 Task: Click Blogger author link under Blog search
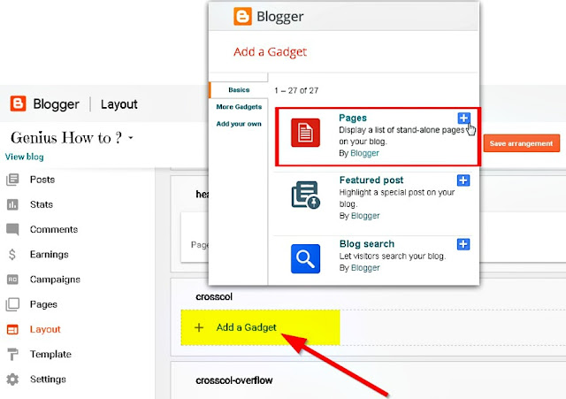click(x=365, y=268)
